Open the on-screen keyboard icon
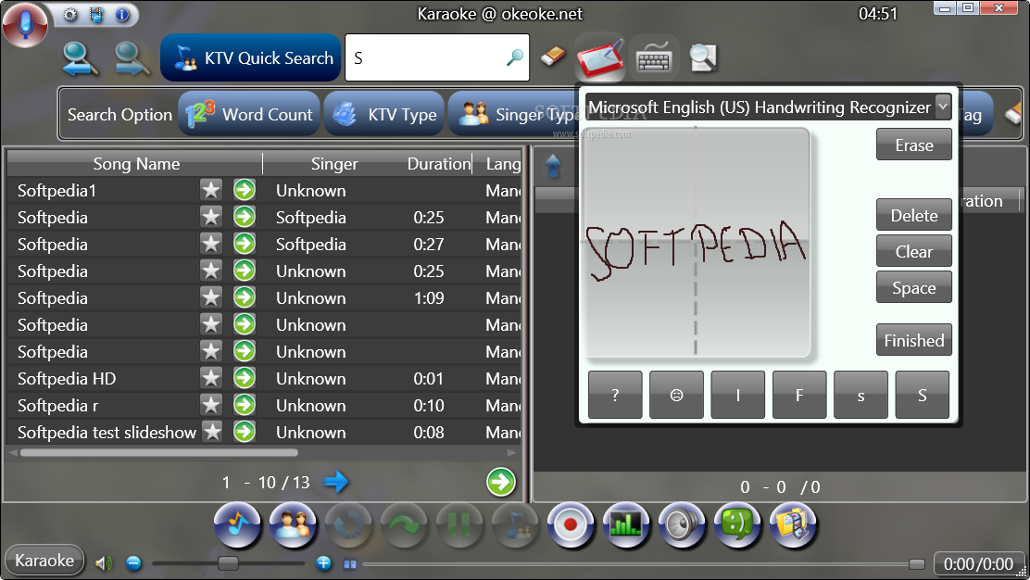The width and height of the screenshot is (1030, 580). 654,59
